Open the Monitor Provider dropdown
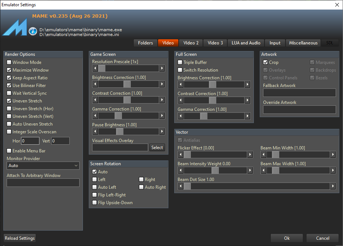Viewport: 343px width, 246px height. (43, 166)
